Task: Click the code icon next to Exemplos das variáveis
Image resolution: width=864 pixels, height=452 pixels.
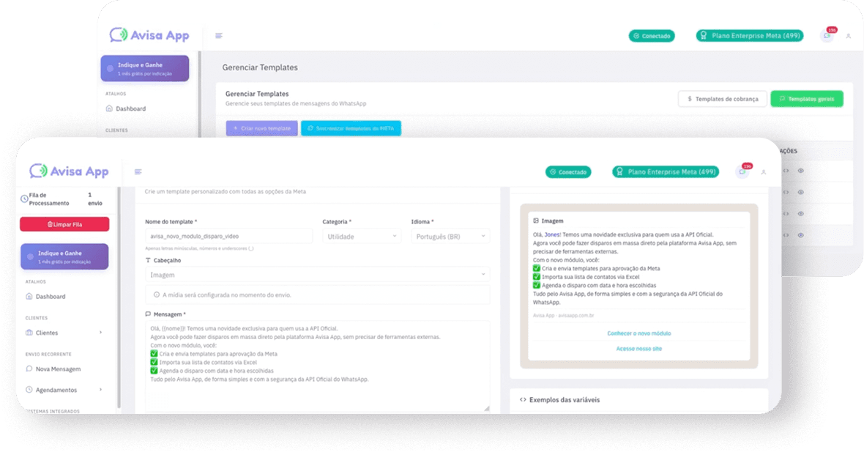Action: 523,400
